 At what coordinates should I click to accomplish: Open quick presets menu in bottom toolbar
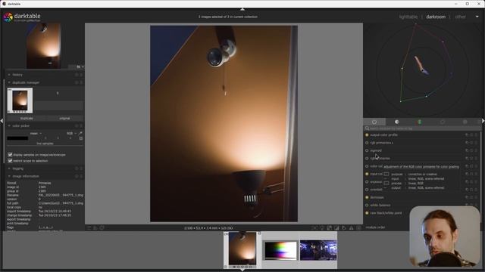point(89,228)
